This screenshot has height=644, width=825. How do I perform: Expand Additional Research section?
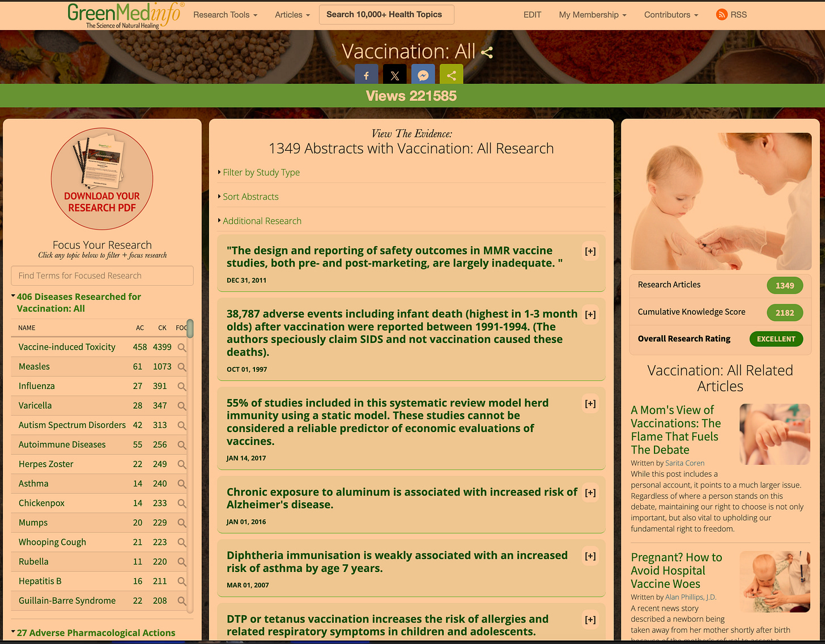click(261, 221)
